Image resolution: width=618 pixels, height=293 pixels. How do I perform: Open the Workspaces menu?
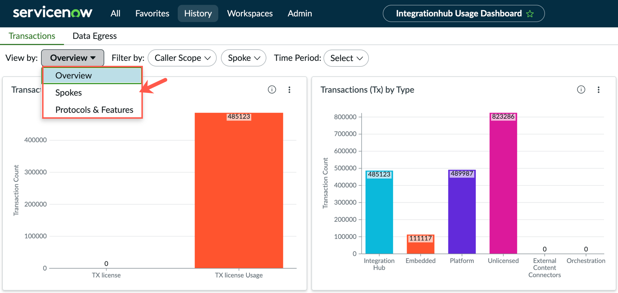coord(250,13)
